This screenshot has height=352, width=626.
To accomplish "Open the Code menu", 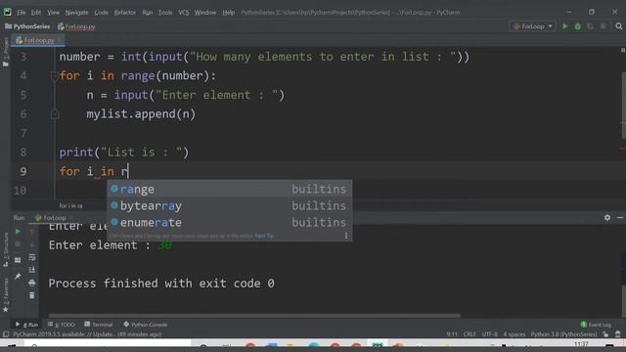I will [101, 13].
